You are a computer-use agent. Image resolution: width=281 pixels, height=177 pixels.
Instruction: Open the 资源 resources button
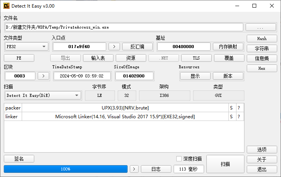pos(131,58)
